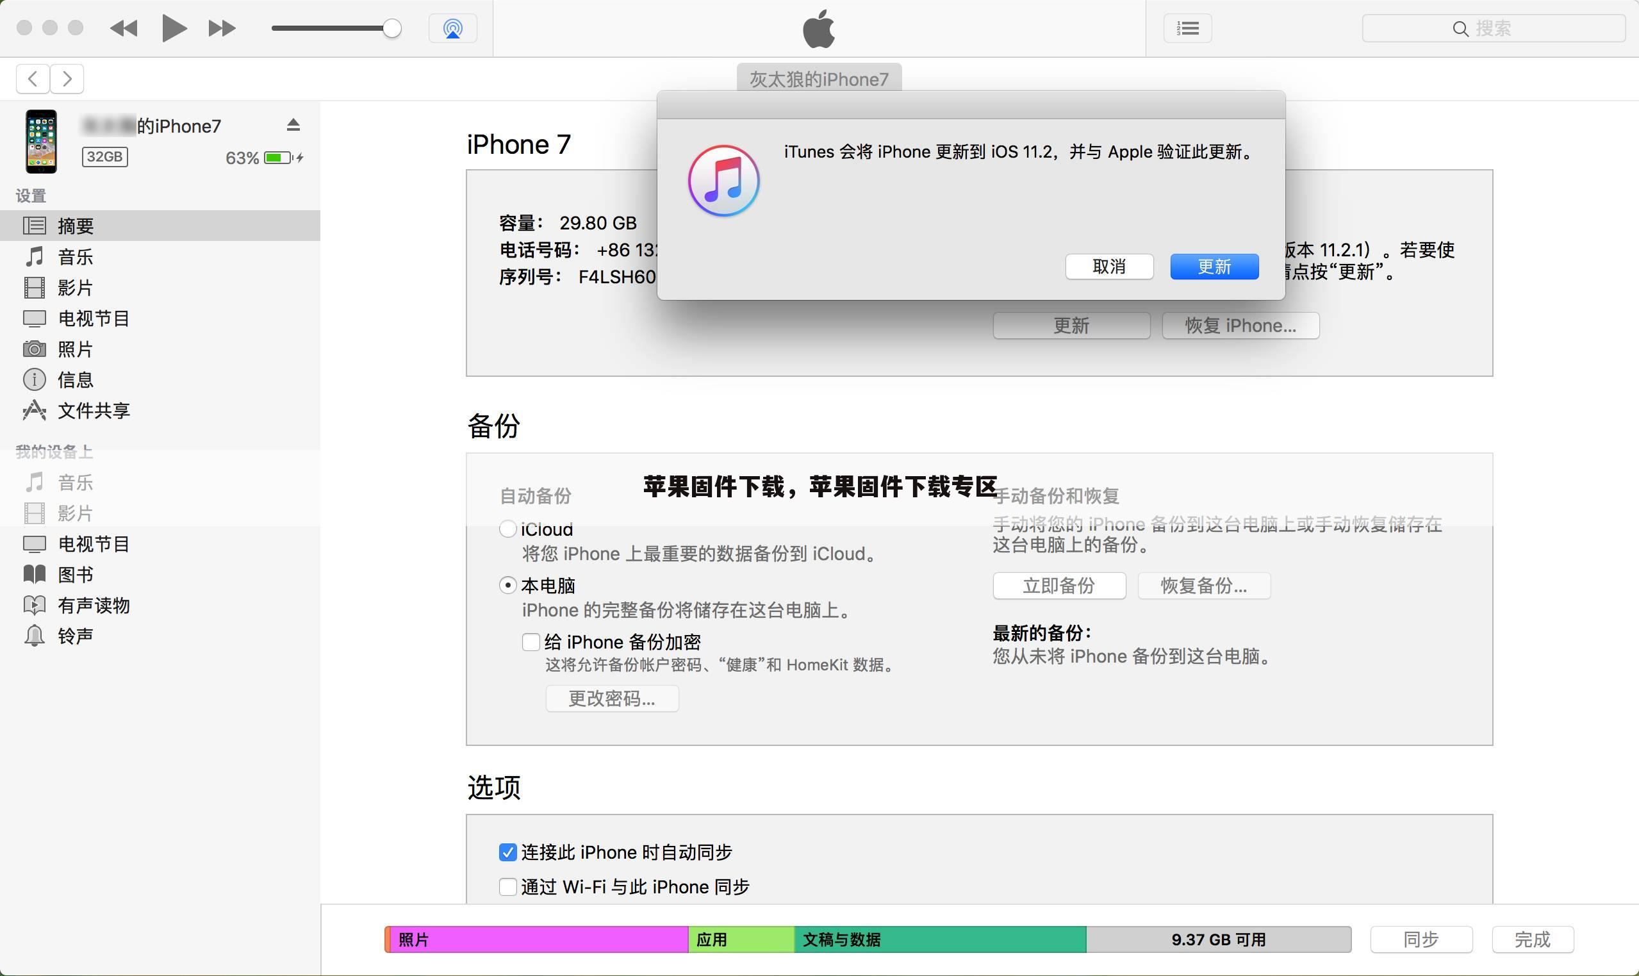Open the AirPlay output icon
This screenshot has width=1639, height=976.
(452, 28)
